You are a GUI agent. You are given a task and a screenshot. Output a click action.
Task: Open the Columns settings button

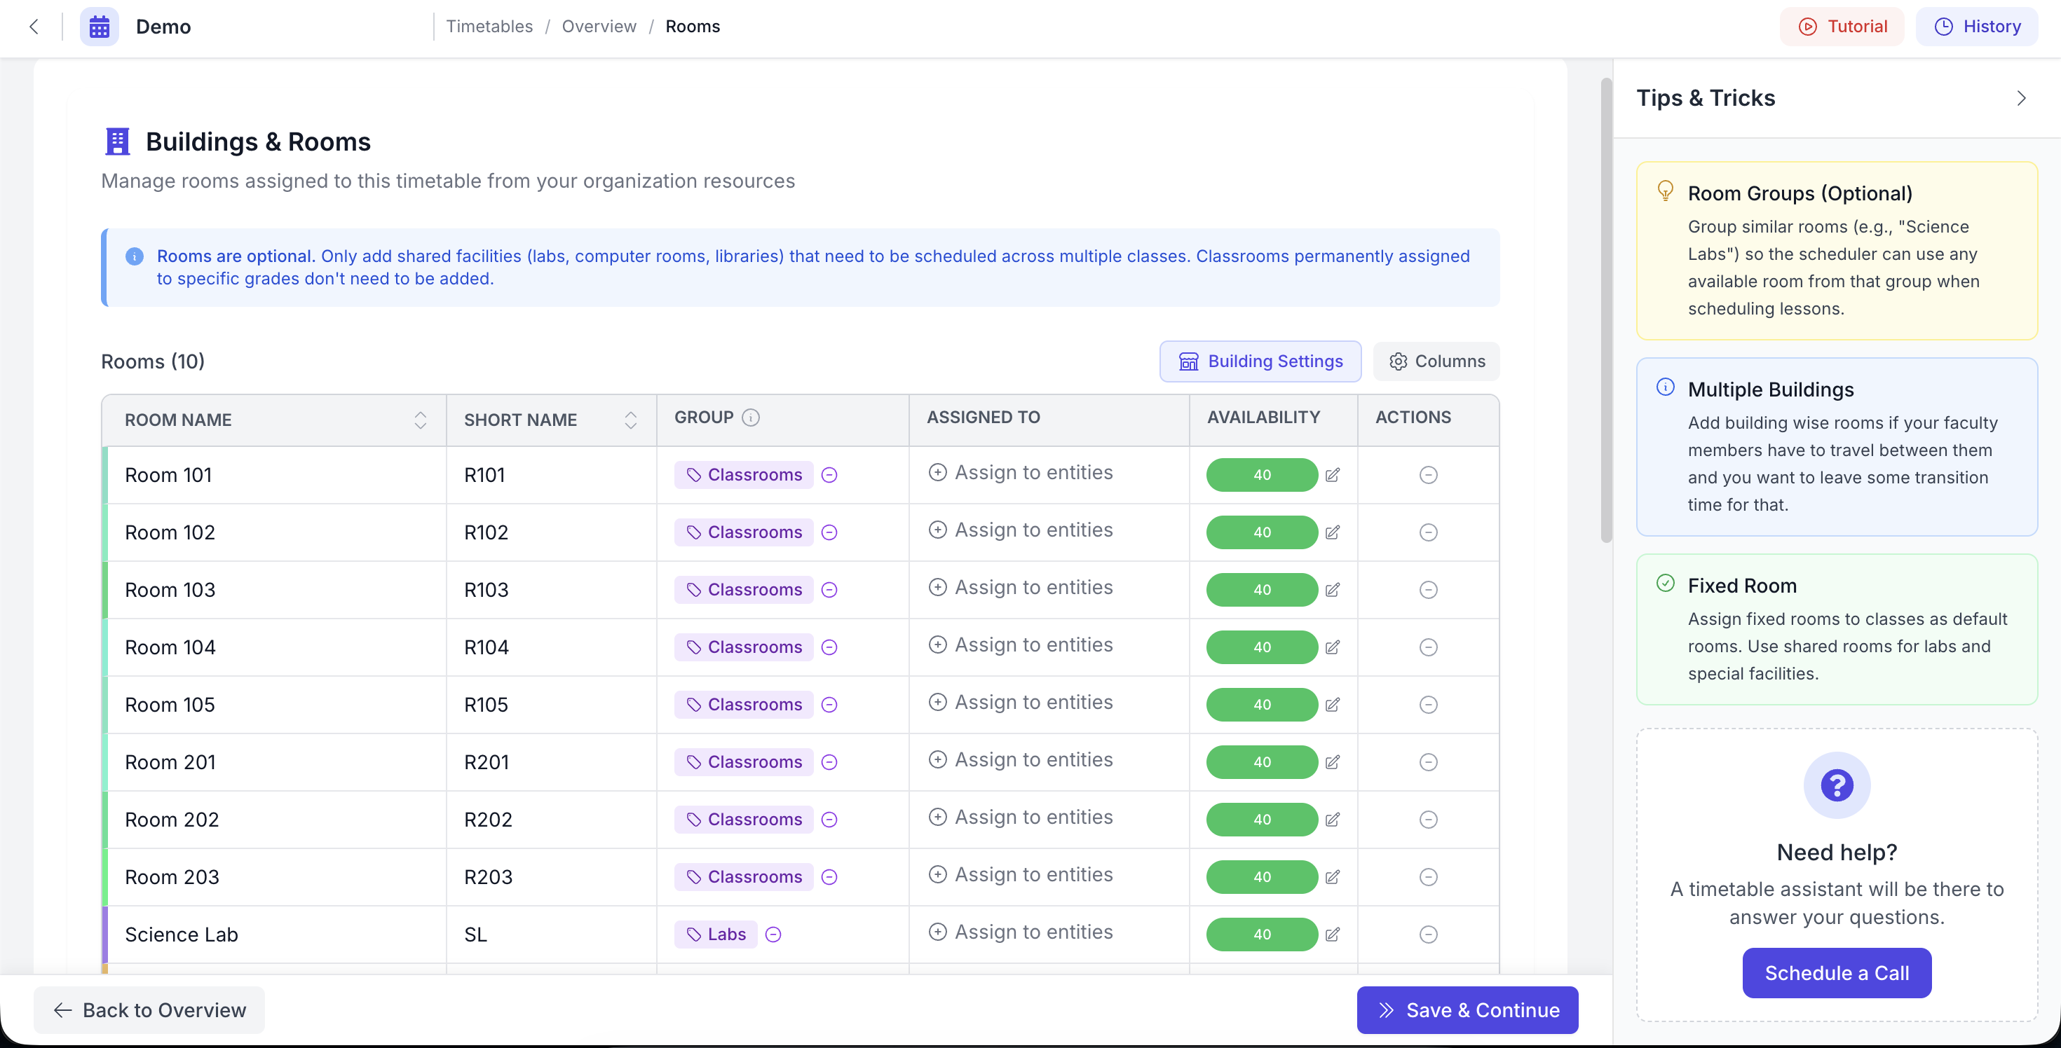(x=1436, y=361)
